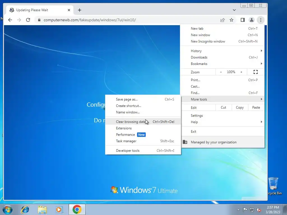Click the muted volume tray icon
Screen dimensions: 287x215
click(x=259, y=210)
